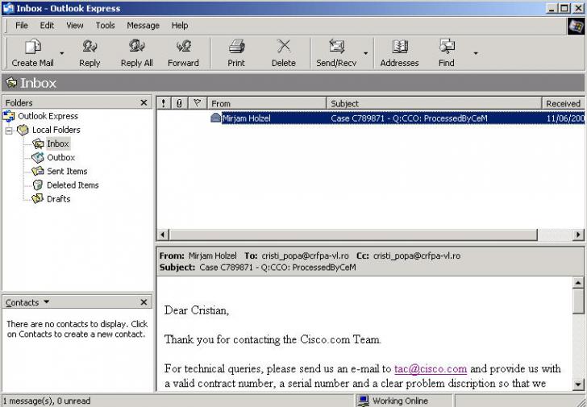Open the Create Mail dropdown arrow
This screenshot has width=587, height=407.
tap(62, 54)
